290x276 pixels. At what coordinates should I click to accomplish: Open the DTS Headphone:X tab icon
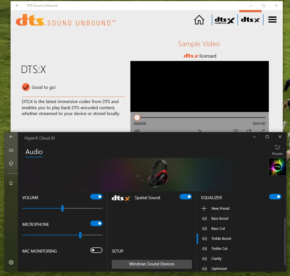225,20
